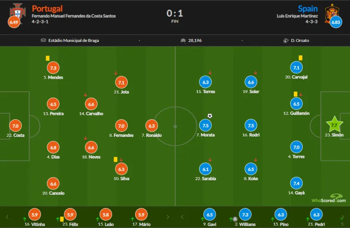Open the Portugal team name link

coord(47,8)
